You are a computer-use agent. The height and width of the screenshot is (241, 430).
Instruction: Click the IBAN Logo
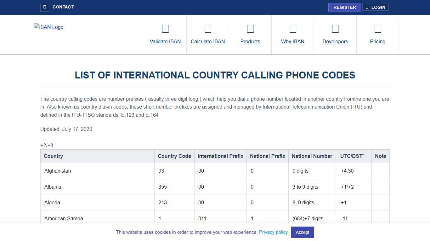coord(49,27)
